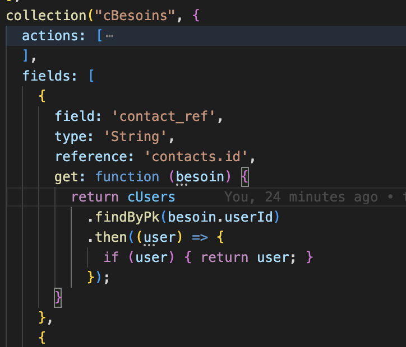Image resolution: width=406 pixels, height=347 pixels.
Task: Click the function keyword
Action: pyautogui.click(x=127, y=177)
